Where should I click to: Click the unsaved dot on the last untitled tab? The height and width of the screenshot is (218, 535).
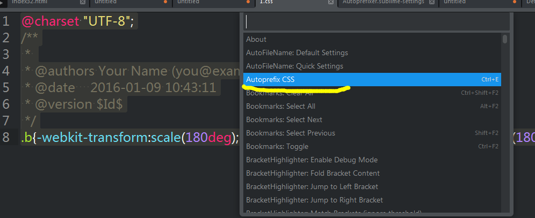515,2
